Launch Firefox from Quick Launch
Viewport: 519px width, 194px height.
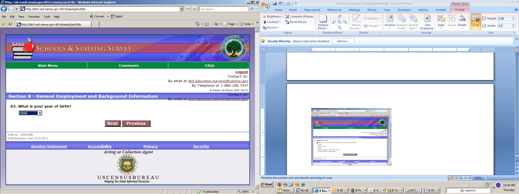(x=280, y=185)
